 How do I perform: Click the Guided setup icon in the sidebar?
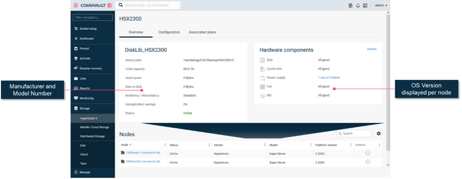pyautogui.click(x=76, y=28)
